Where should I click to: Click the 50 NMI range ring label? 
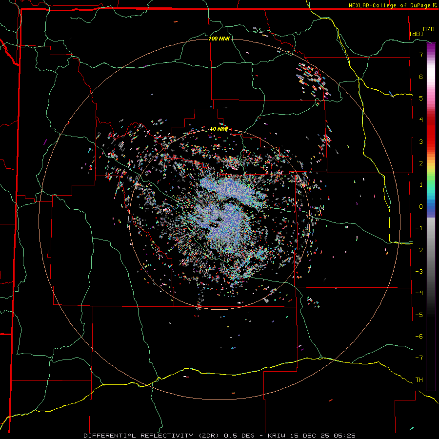tap(219, 129)
